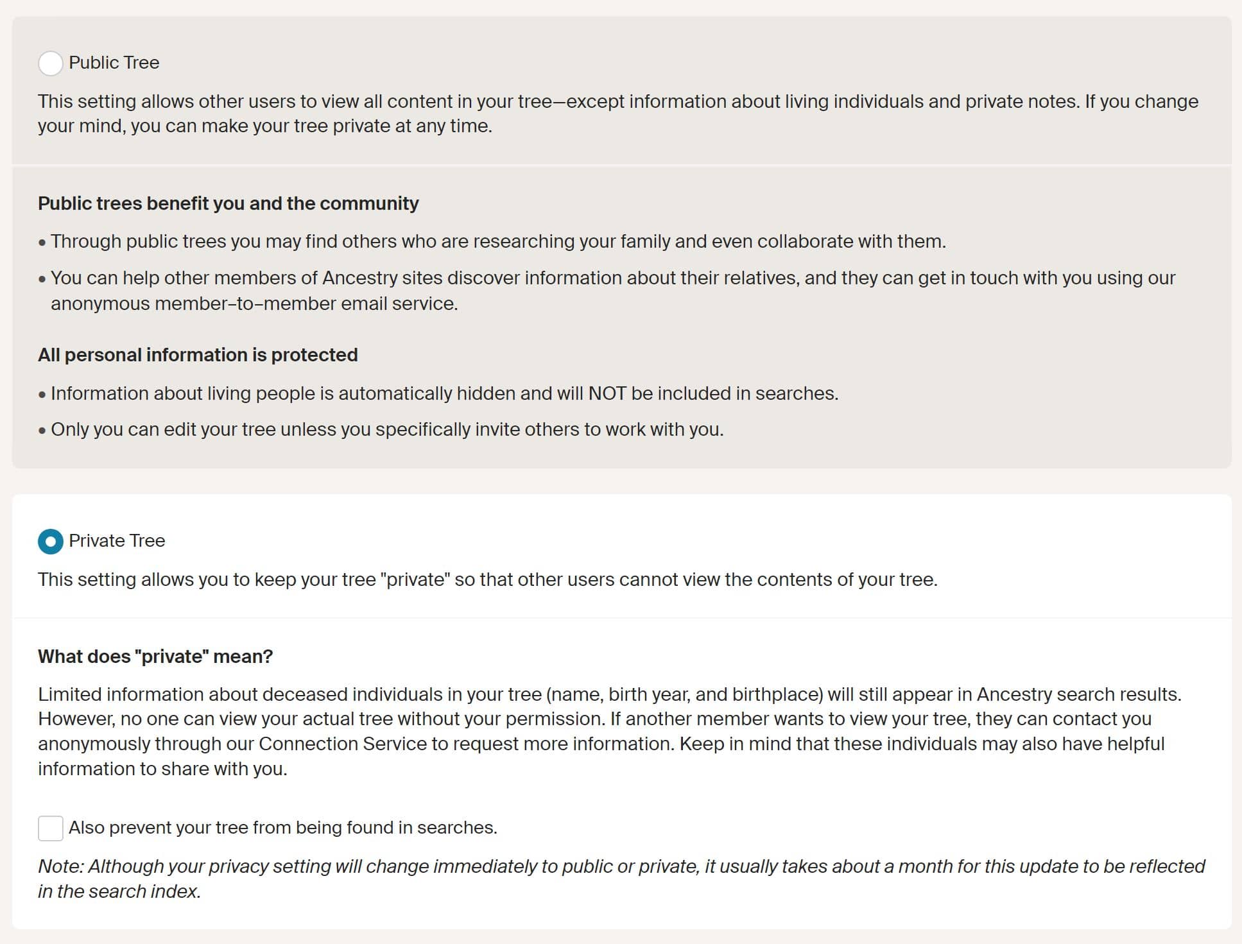Click the paragraph about limited deceased individuals information
The image size is (1242, 944).
[x=610, y=732]
